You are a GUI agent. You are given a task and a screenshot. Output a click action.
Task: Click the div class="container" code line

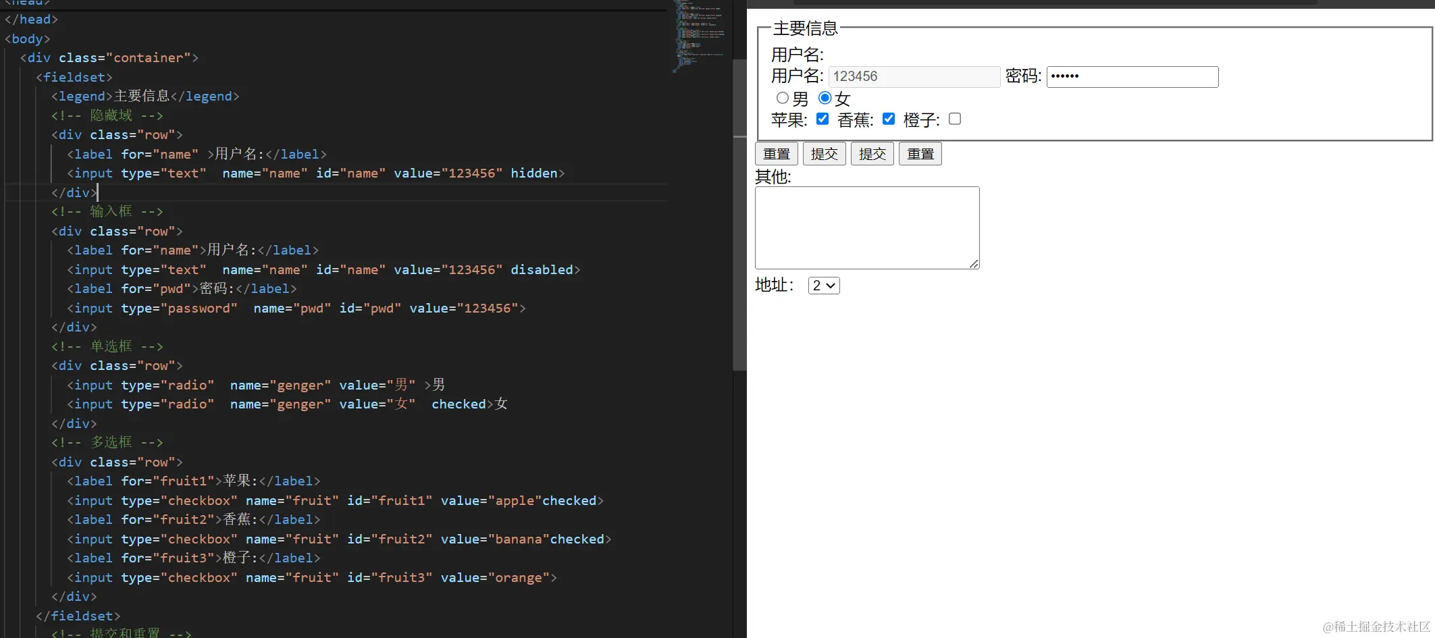(109, 57)
